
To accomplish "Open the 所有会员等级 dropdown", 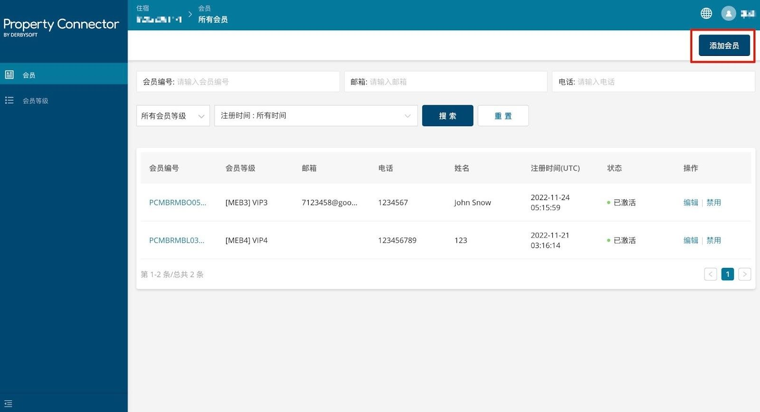I will point(173,116).
